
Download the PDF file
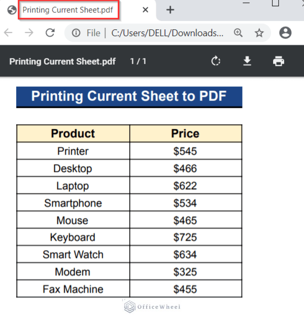pos(247,61)
